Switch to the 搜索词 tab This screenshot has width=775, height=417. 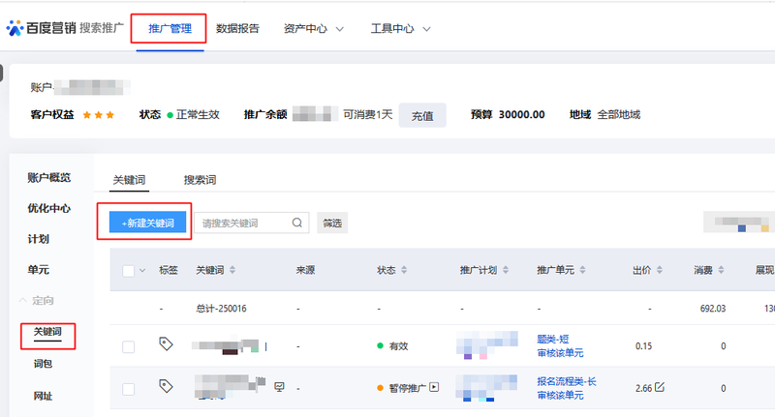(x=200, y=180)
